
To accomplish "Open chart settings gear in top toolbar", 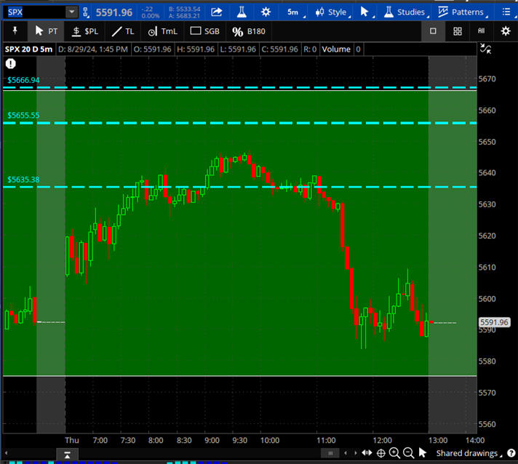I will point(266,12).
